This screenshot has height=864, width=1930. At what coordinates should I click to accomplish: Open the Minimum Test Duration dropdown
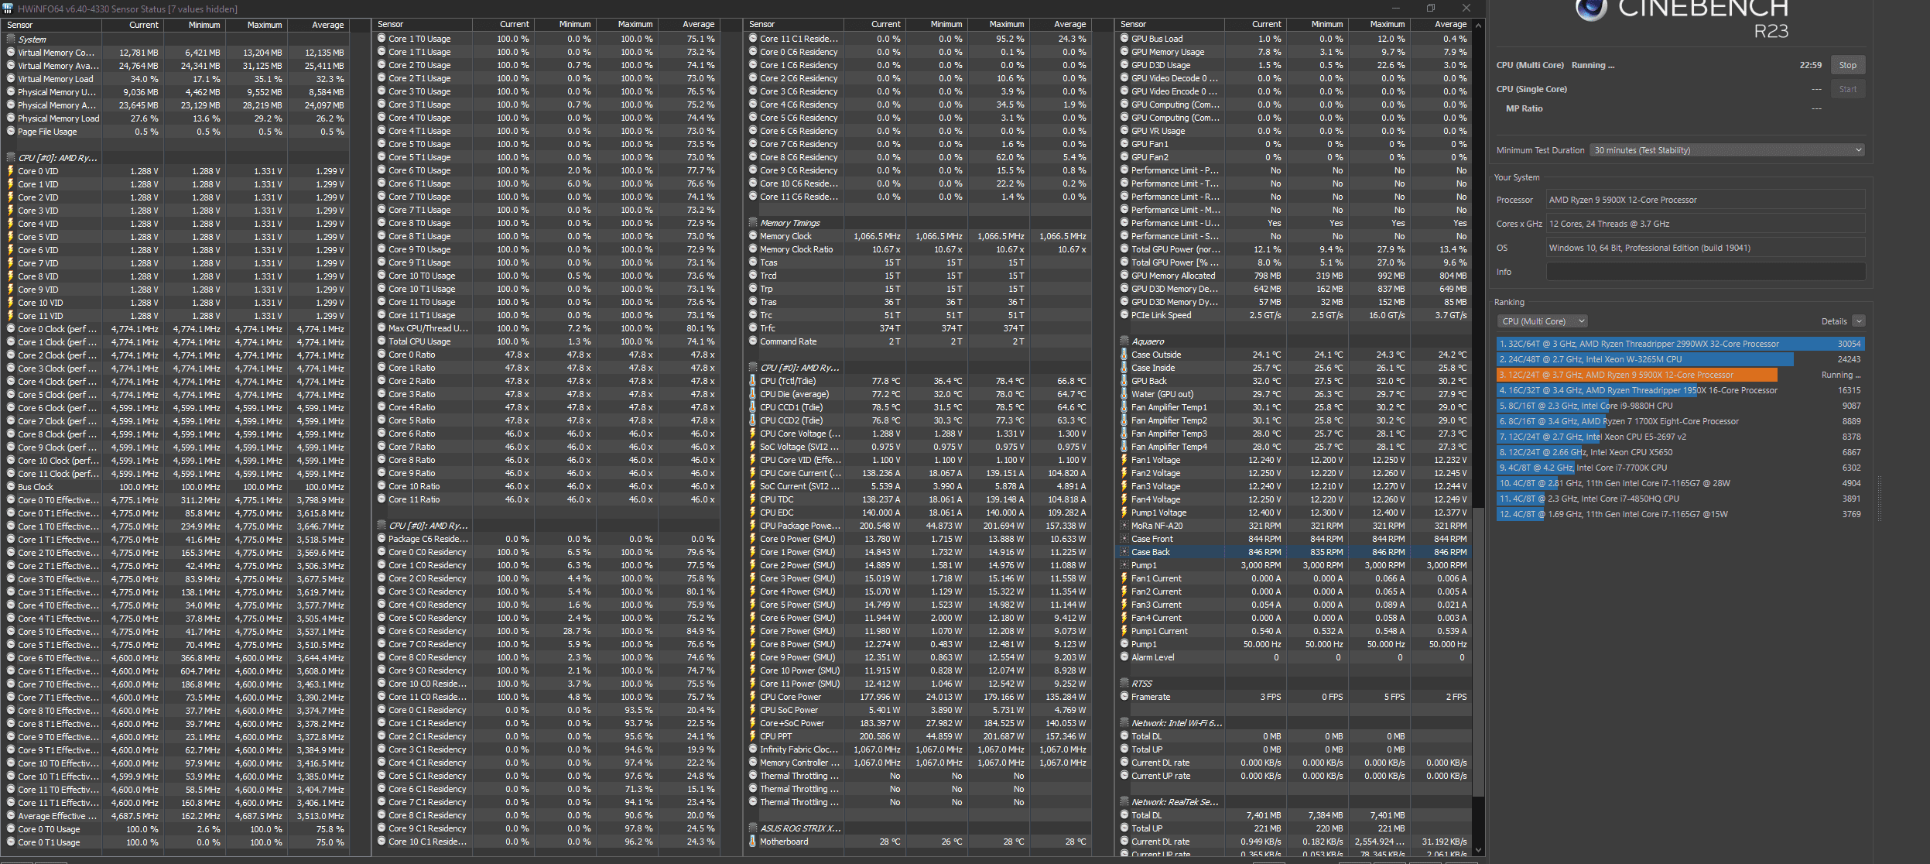[x=1726, y=150]
